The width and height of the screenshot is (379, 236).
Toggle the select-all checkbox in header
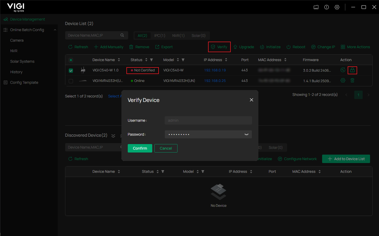pyautogui.click(x=71, y=60)
